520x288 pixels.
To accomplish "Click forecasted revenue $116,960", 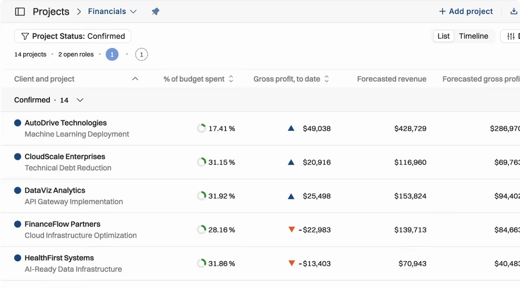I will [410, 163].
